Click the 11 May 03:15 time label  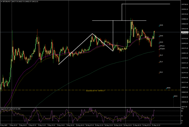(x=137, y=125)
